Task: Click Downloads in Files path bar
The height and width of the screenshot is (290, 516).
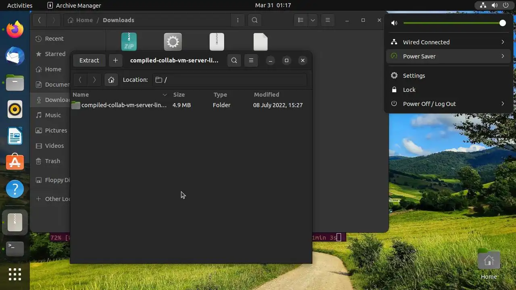Action: 119,20
